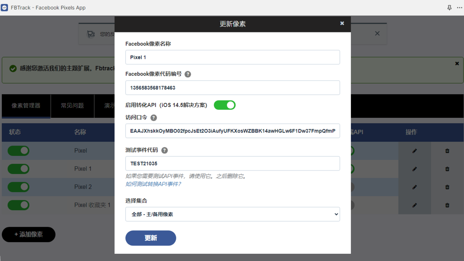The height and width of the screenshot is (261, 464).
Task: Click the Facebook像素代码编号 input field
Action: click(233, 88)
